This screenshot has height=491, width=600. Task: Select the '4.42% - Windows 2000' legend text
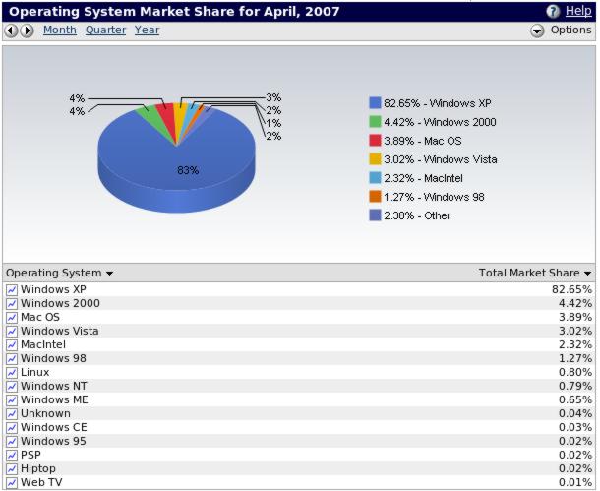(440, 122)
